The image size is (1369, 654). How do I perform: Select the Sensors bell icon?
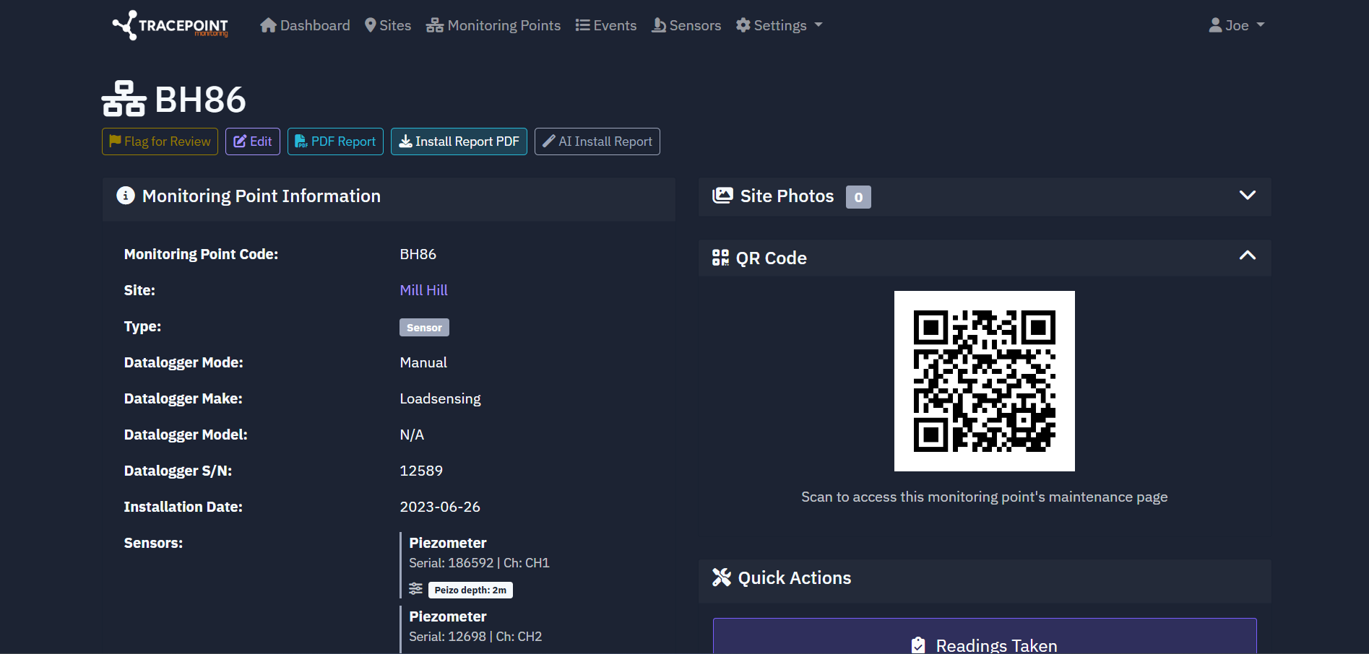coord(659,25)
